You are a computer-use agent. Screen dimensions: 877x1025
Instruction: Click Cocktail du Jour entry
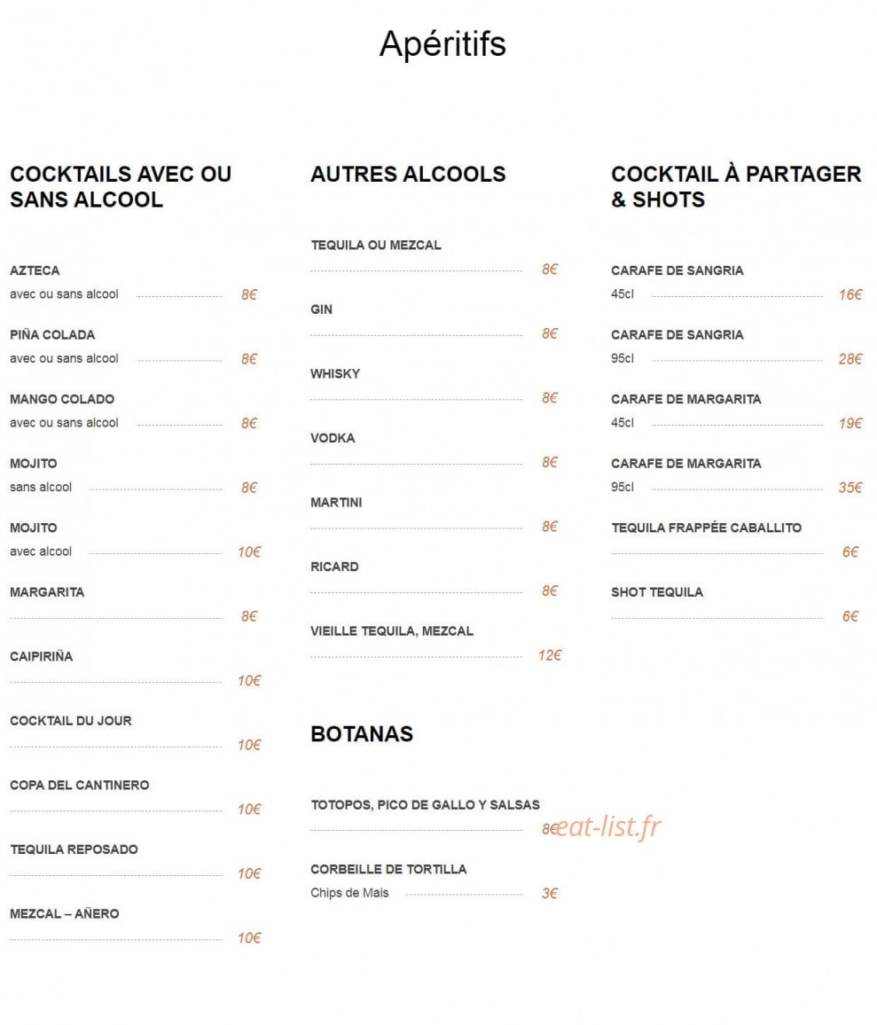(x=71, y=720)
